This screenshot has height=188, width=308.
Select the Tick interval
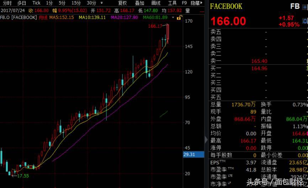pyautogui.click(x=36, y=3)
